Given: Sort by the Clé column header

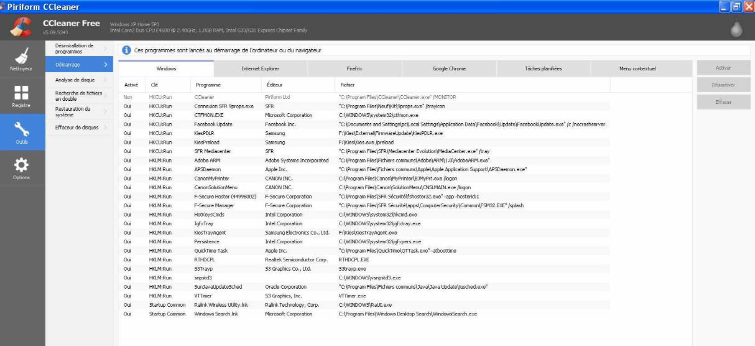Looking at the screenshot, I should 167,85.
